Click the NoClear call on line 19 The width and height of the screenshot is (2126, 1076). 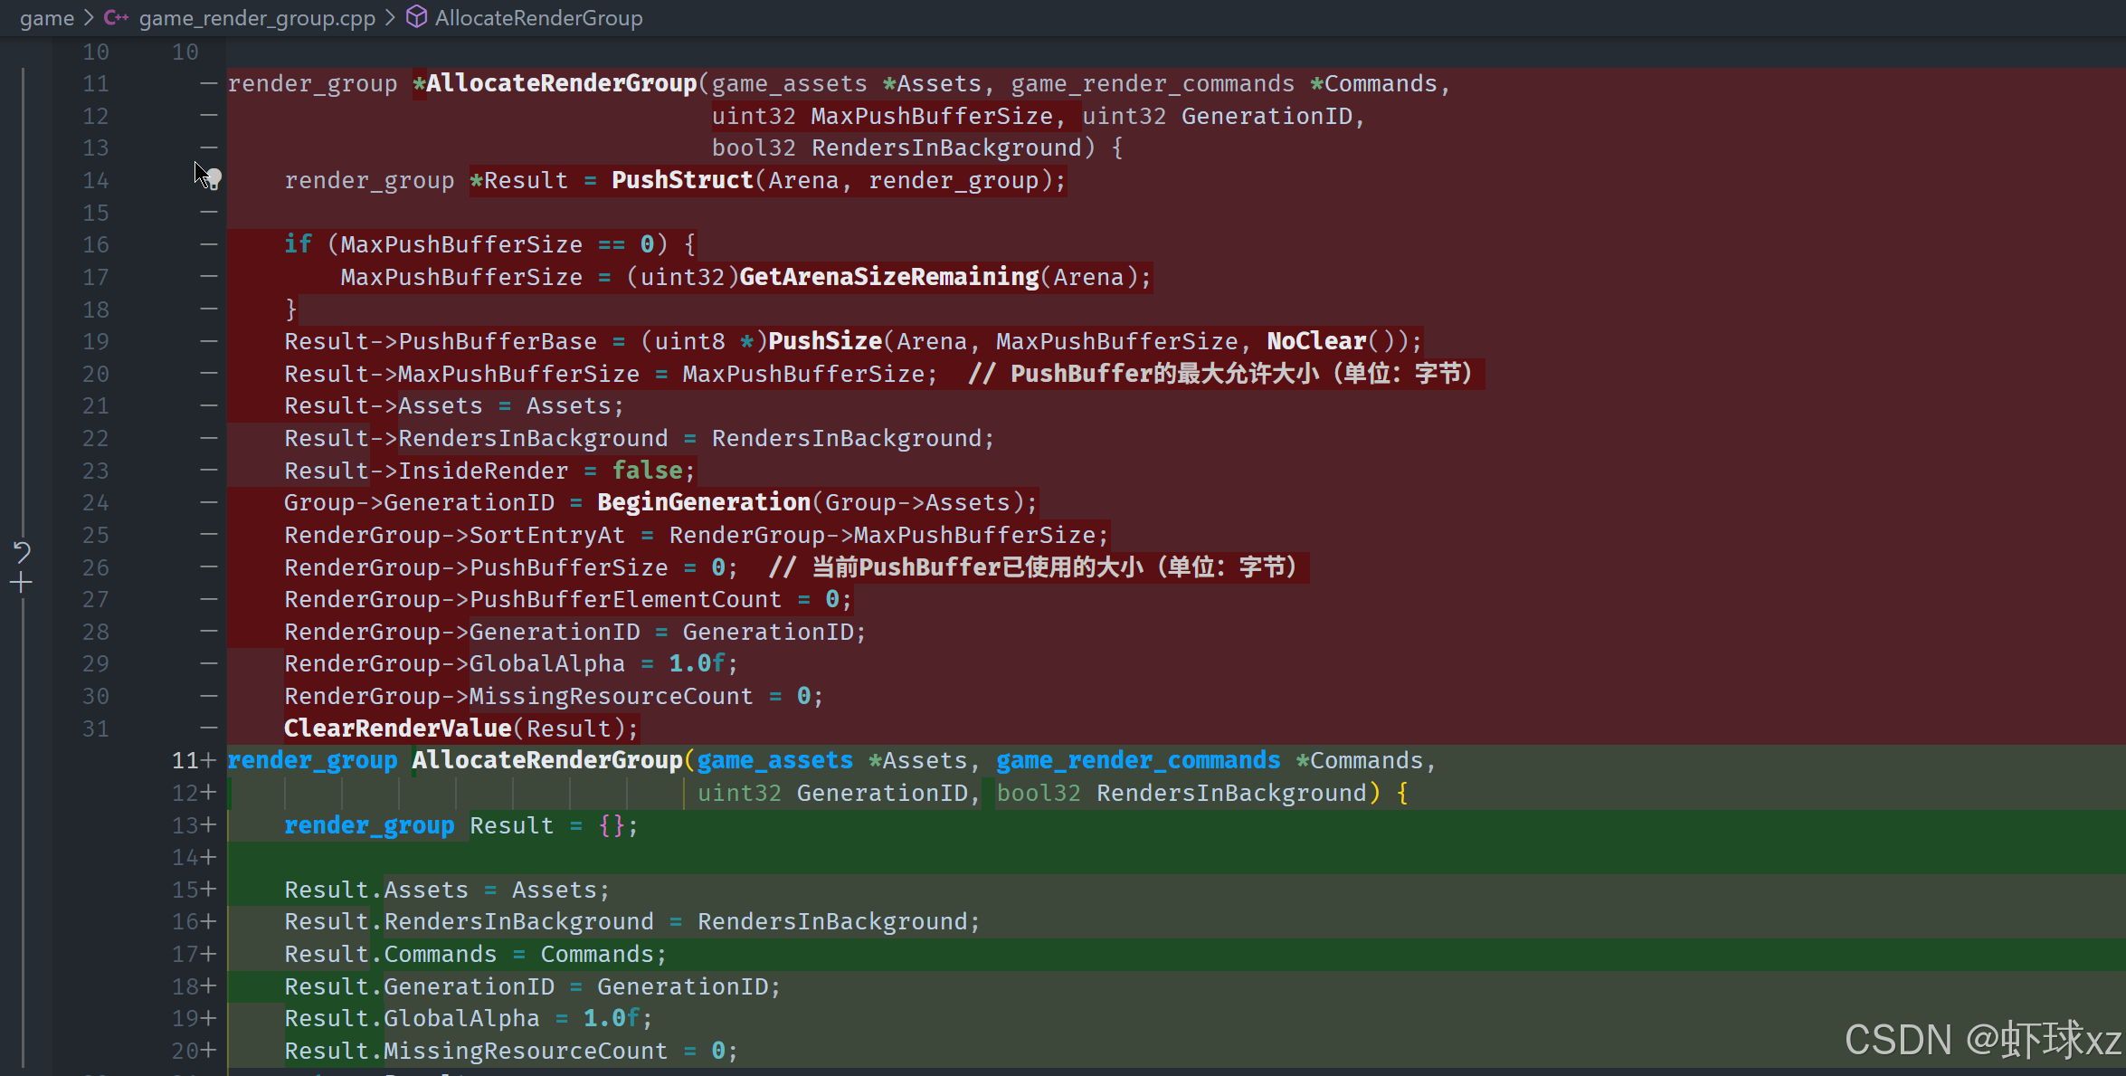1315,341
